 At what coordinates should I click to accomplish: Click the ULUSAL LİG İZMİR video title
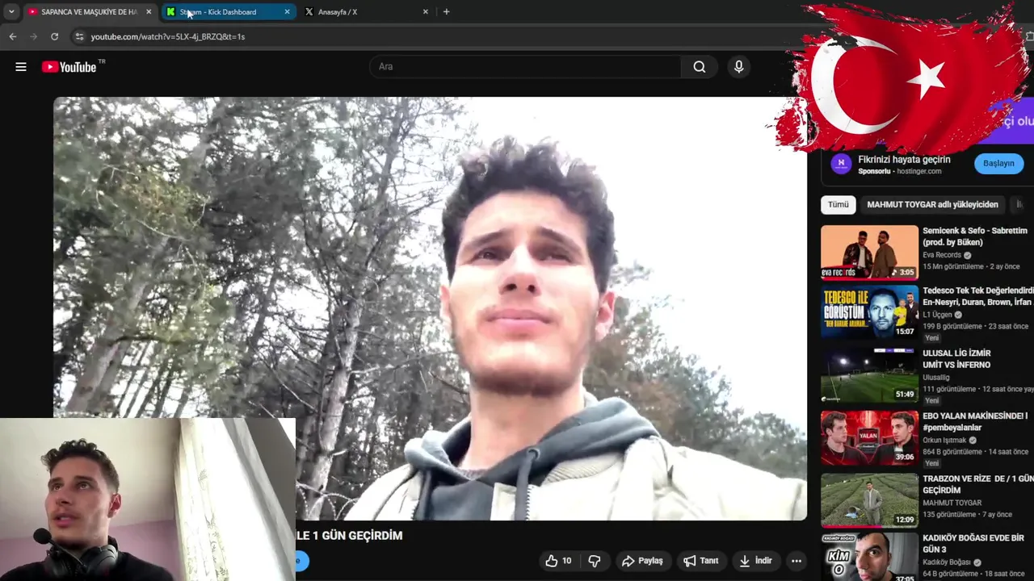pyautogui.click(x=956, y=359)
